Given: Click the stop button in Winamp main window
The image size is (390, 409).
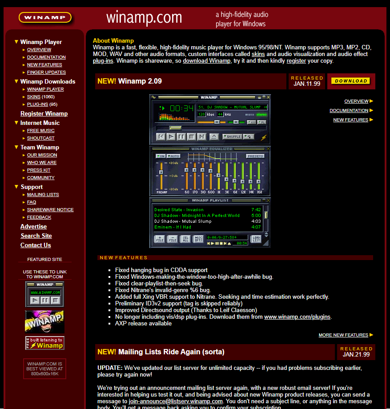Looking at the screenshot, I should click(x=191, y=136).
